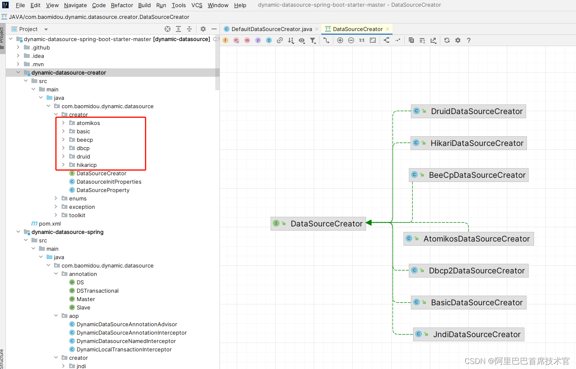Open the Refactor menu
Screen dimensions: 576x369
coord(122,5)
